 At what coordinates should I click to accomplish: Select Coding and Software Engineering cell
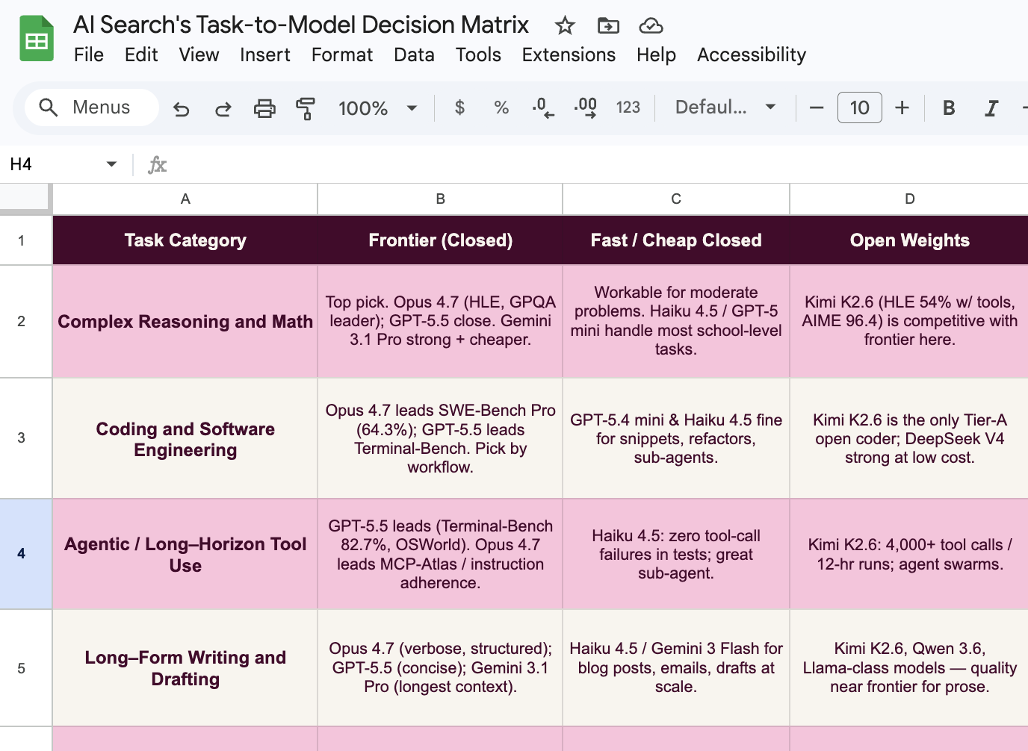(x=185, y=438)
